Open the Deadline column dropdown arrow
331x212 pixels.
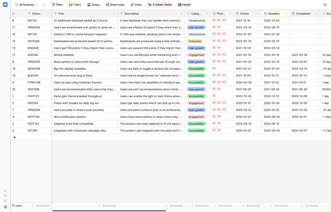point(286,14)
